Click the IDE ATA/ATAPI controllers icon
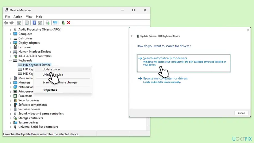The width and height of the screenshot is (254, 143). [x=15, y=56]
